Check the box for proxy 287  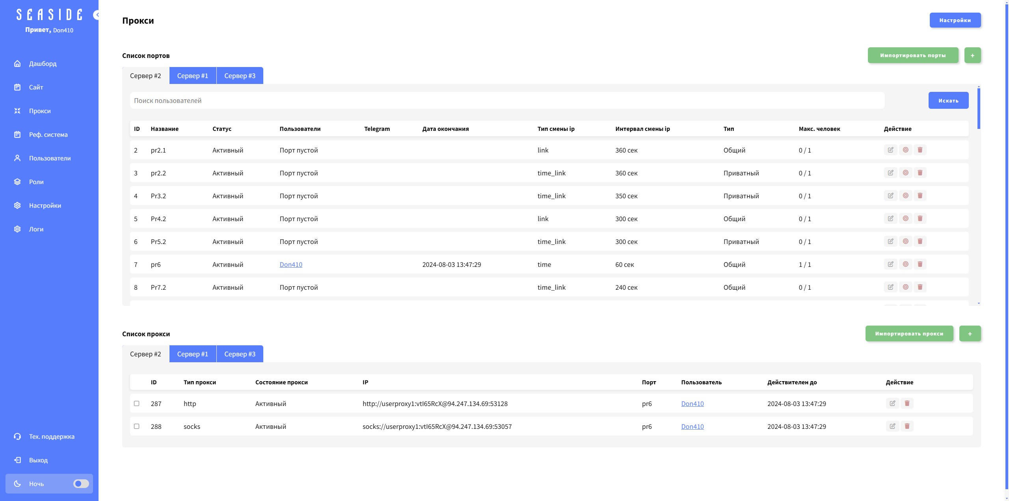(136, 403)
